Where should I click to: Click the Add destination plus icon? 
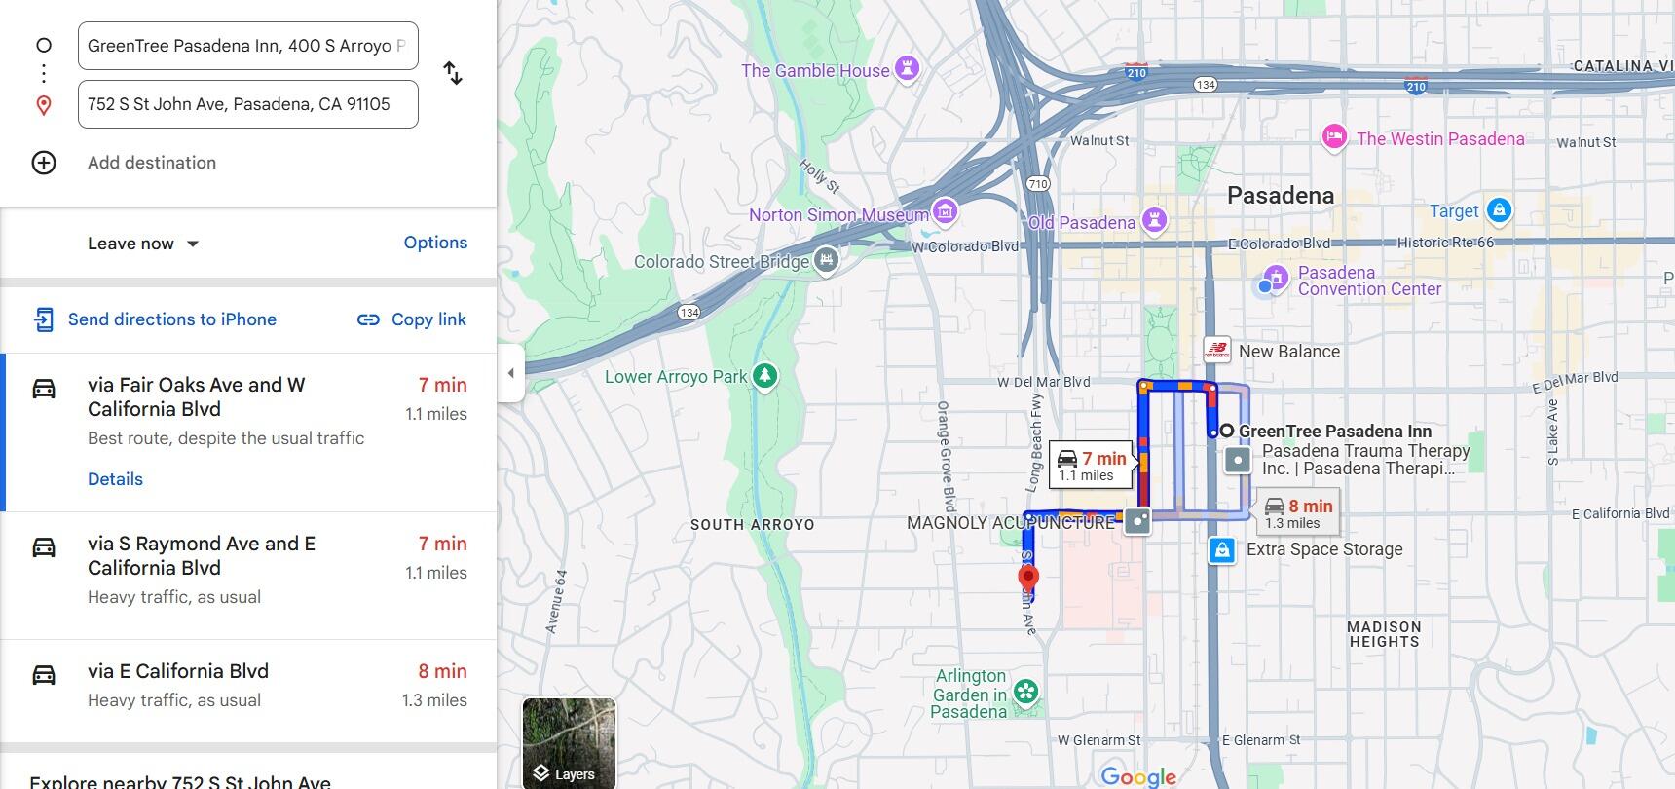click(44, 163)
